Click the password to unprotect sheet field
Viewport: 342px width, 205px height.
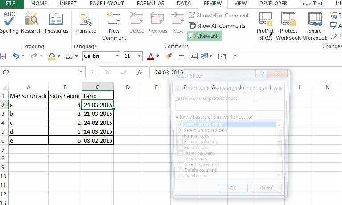(x=230, y=106)
